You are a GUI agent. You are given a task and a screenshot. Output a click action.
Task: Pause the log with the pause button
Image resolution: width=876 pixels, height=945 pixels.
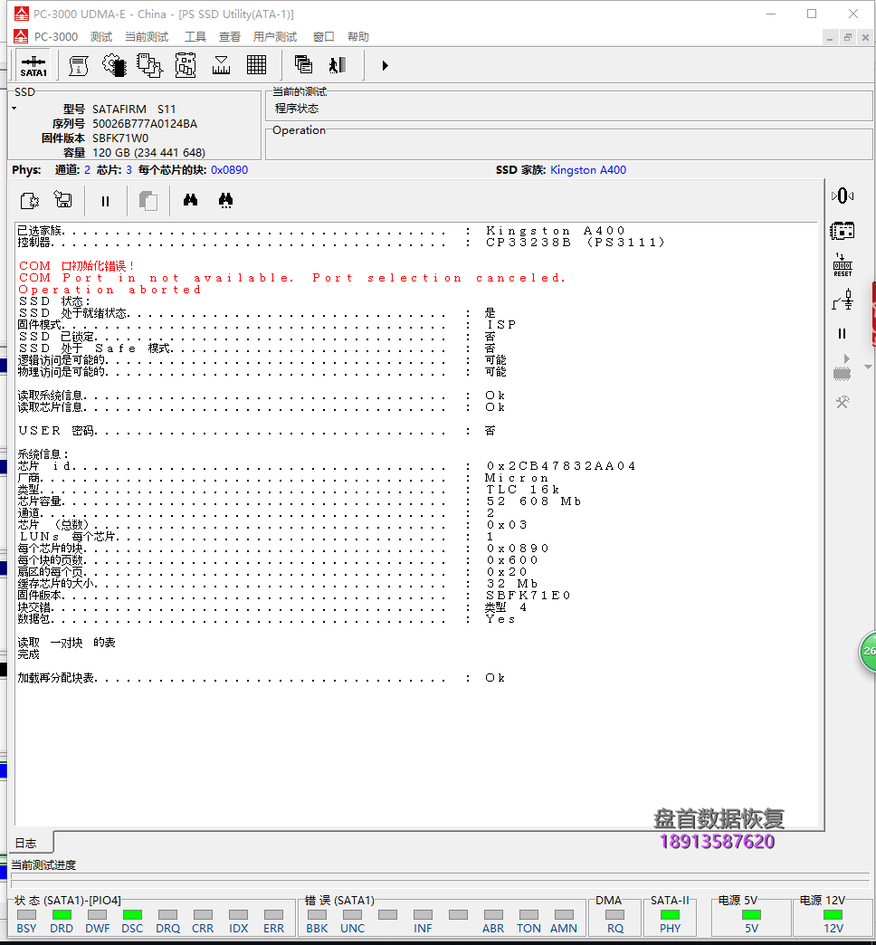pyautogui.click(x=106, y=201)
